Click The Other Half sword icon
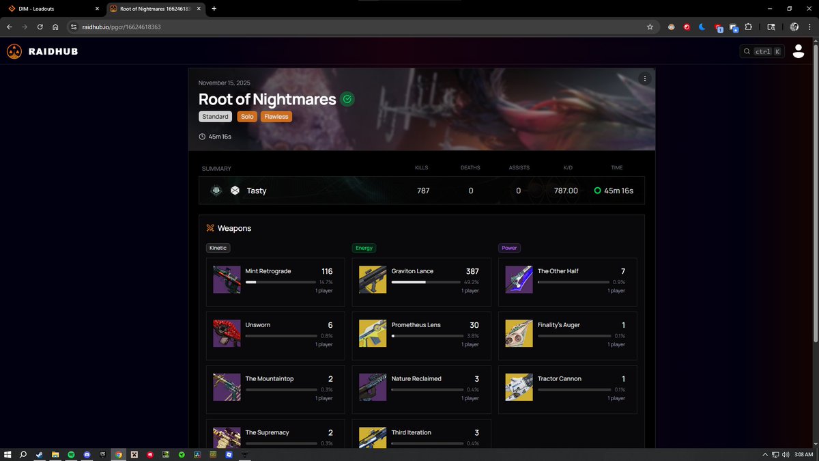This screenshot has width=819, height=461. tap(519, 279)
